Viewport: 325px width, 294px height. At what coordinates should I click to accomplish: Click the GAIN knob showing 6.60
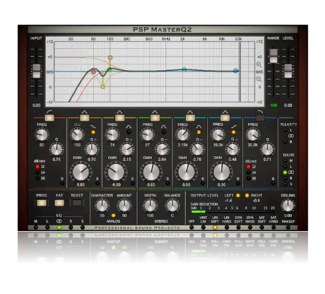(x=81, y=172)
